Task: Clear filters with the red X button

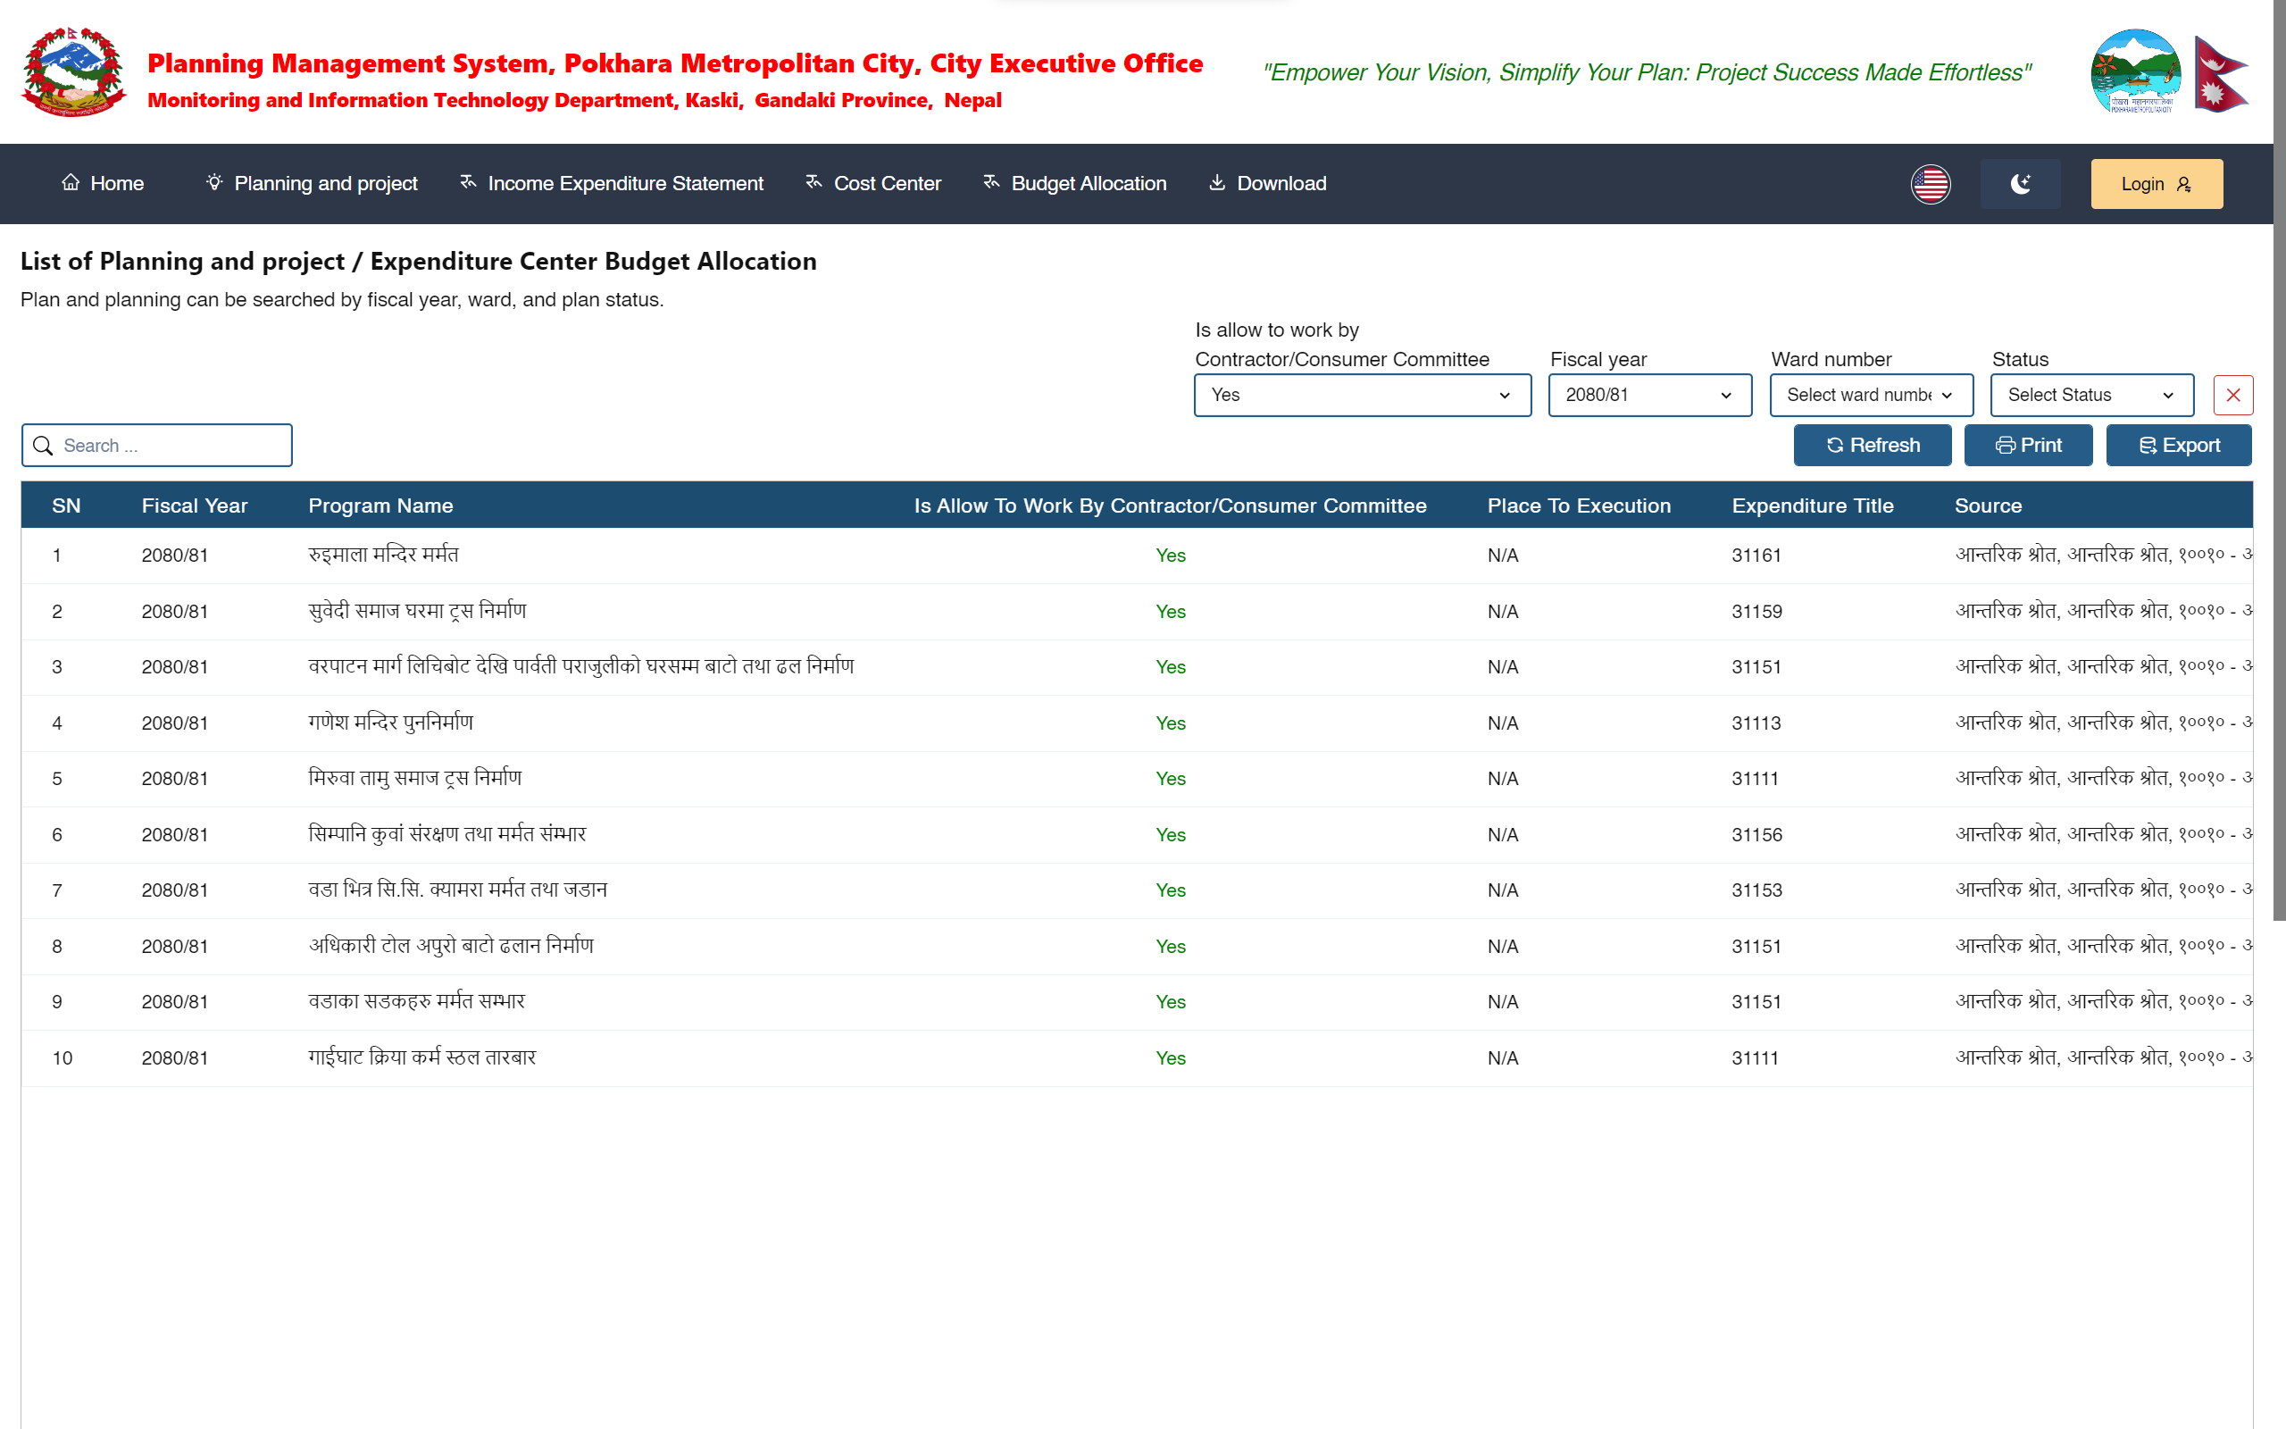Action: [x=2232, y=395]
